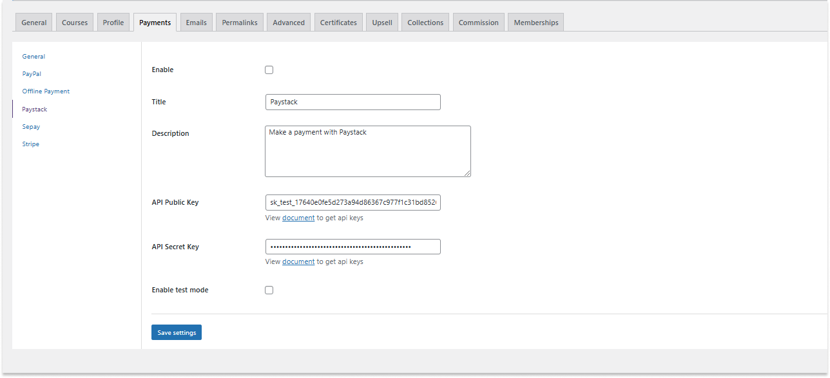Switch to the Courses tab
Image resolution: width=830 pixels, height=378 pixels.
(75, 23)
